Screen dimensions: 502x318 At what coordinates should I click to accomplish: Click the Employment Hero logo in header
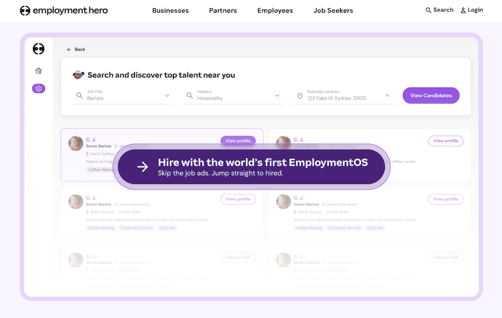click(x=64, y=11)
